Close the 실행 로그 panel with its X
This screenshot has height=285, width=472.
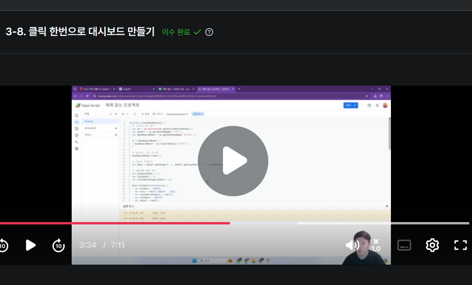(387, 206)
